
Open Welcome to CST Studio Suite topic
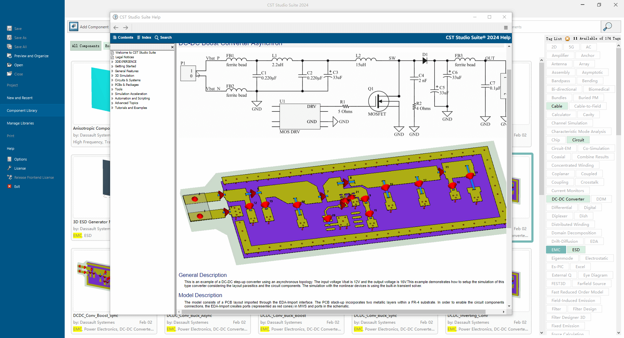pos(136,53)
